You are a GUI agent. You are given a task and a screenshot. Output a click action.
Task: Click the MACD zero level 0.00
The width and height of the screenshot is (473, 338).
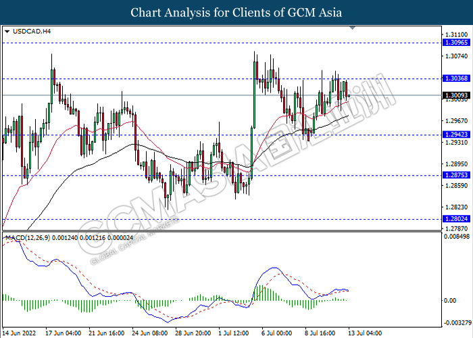point(449,301)
